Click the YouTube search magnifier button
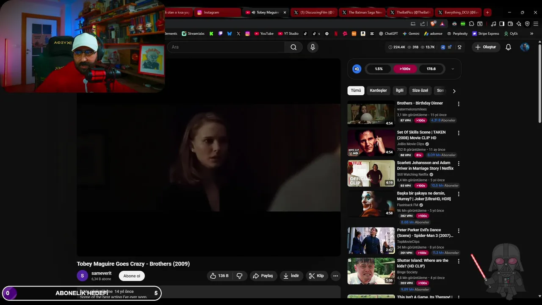Screen dimensions: 542x305 (293, 47)
